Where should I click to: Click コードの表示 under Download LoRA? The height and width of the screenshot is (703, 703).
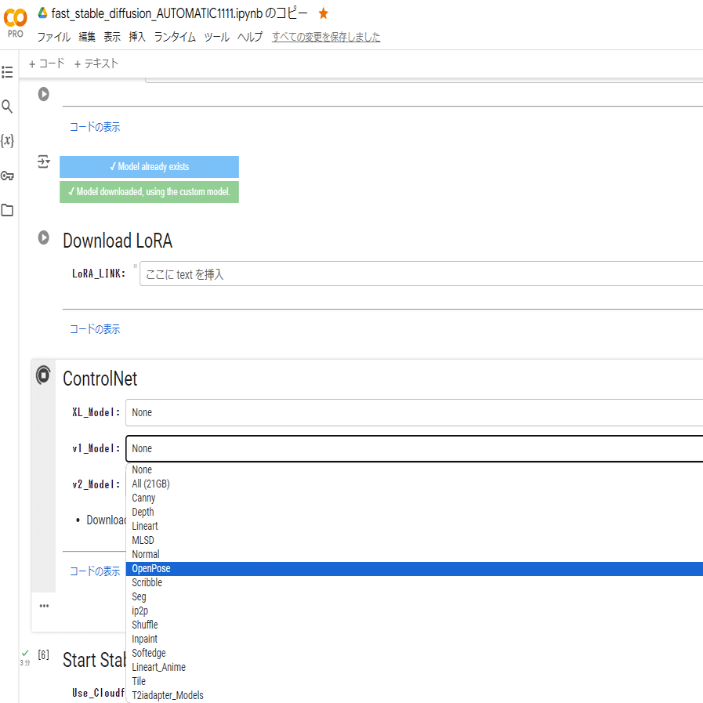point(95,329)
